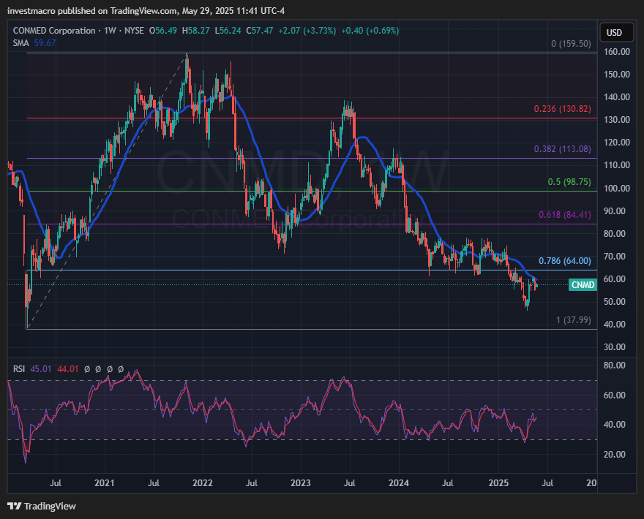Image resolution: width=644 pixels, height=519 pixels.
Task: Click the 2023 time axis label
Action: click(301, 483)
